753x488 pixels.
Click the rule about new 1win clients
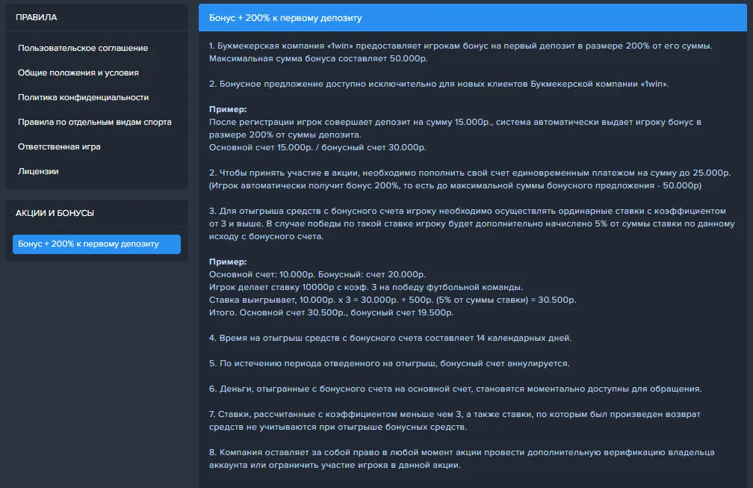[439, 84]
